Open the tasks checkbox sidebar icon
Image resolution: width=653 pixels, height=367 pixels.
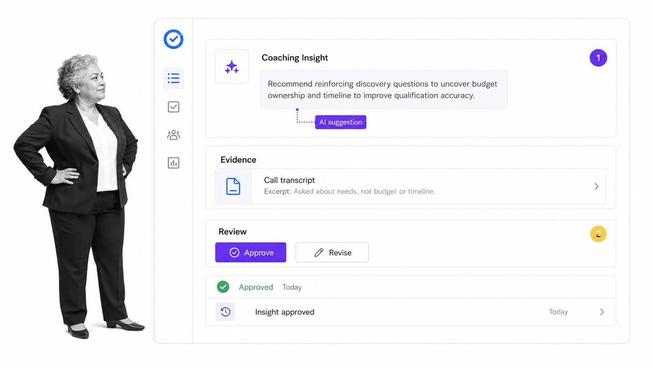[173, 107]
